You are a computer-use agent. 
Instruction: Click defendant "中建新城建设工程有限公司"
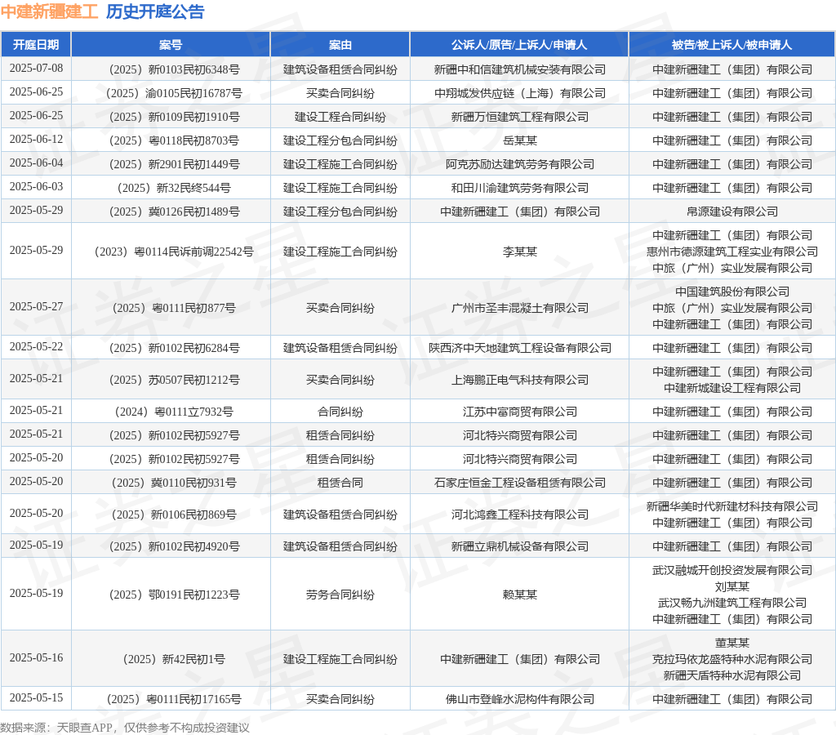[732, 388]
